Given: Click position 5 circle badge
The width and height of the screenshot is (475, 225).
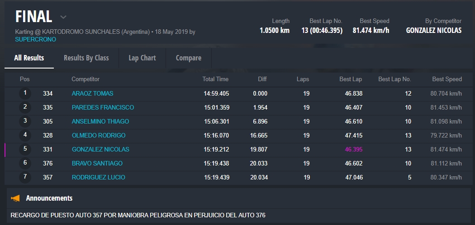Looking at the screenshot, I should point(25,149).
